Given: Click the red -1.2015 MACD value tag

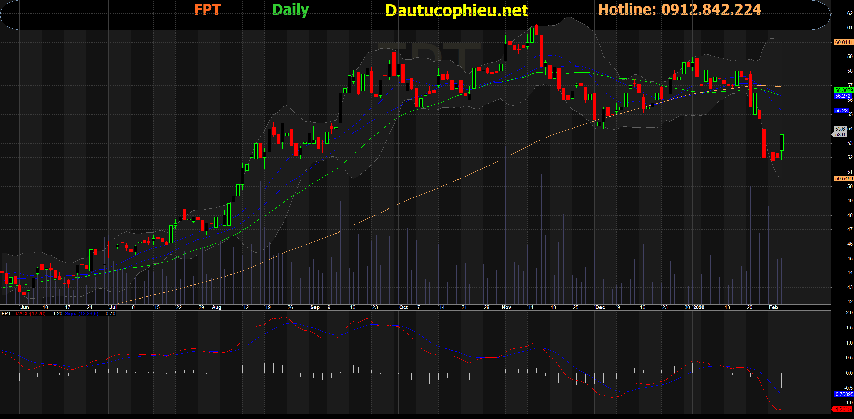Looking at the screenshot, I should (x=843, y=409).
